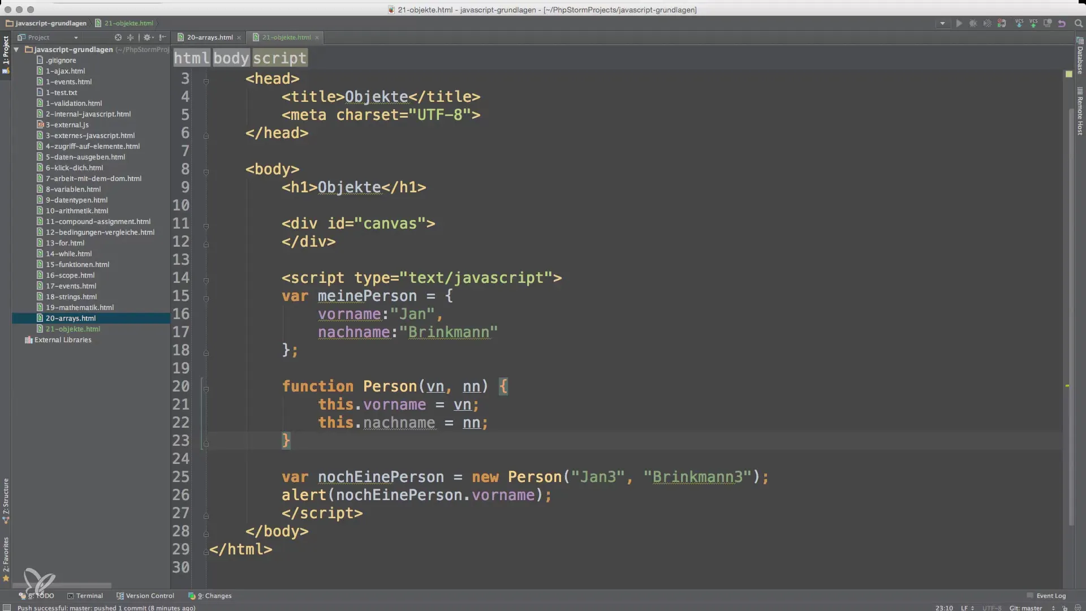Open the Terminal tool window
1086x611 pixels.
[85, 596]
